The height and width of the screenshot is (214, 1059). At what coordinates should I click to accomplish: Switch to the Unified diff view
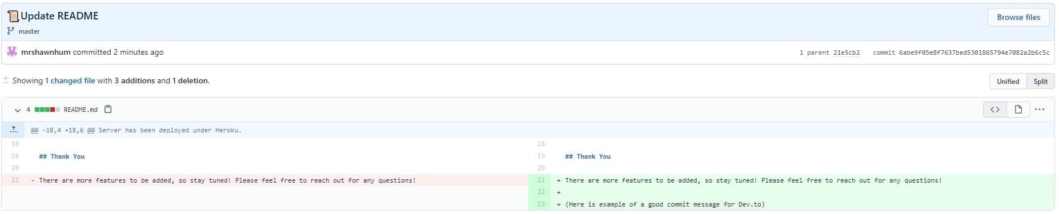1008,81
